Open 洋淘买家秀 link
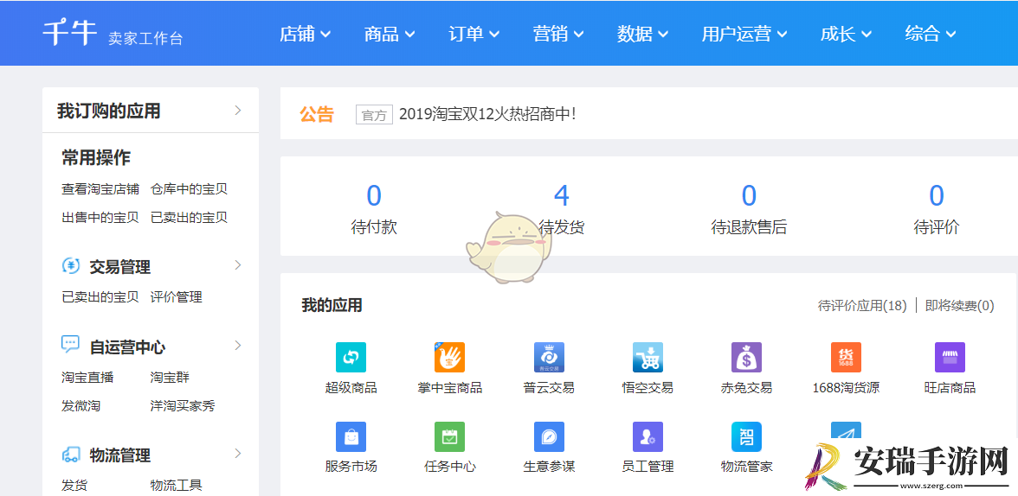Viewport: 1018px width, 496px height. [x=183, y=406]
